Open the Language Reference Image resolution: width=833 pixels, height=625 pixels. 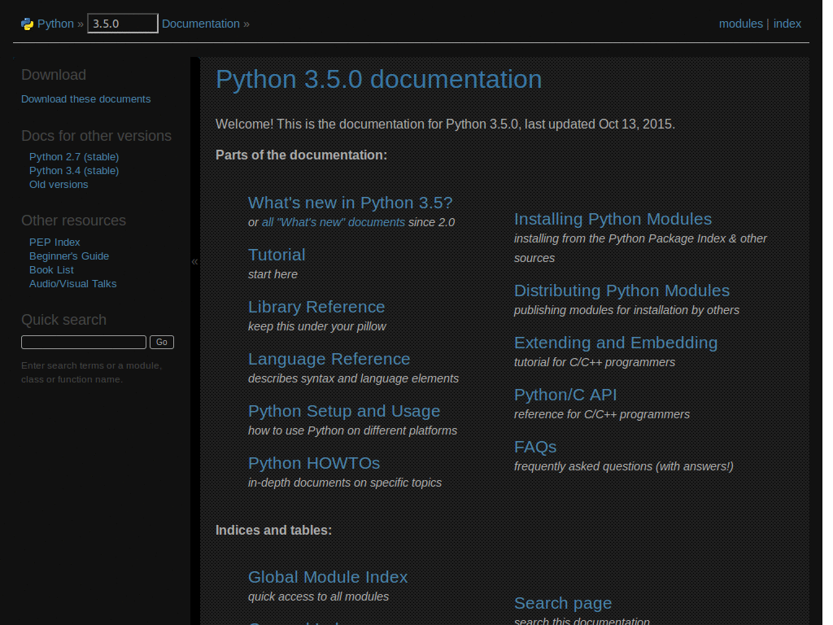pyautogui.click(x=329, y=359)
